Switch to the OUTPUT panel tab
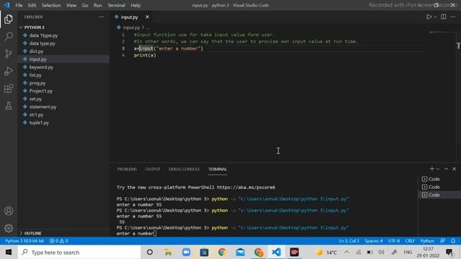 153,169
